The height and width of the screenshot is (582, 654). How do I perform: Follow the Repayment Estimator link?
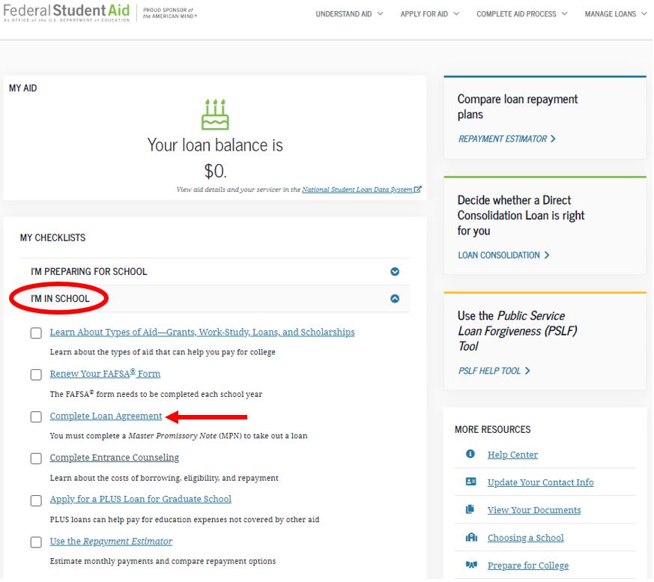(503, 139)
